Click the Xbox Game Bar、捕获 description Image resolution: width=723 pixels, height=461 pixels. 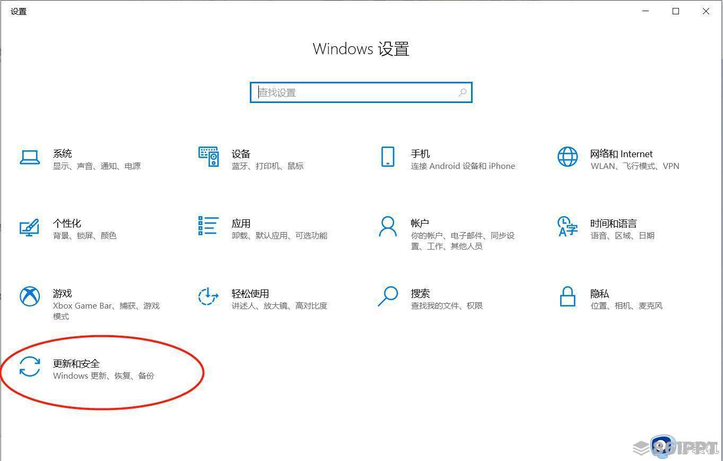[106, 311]
